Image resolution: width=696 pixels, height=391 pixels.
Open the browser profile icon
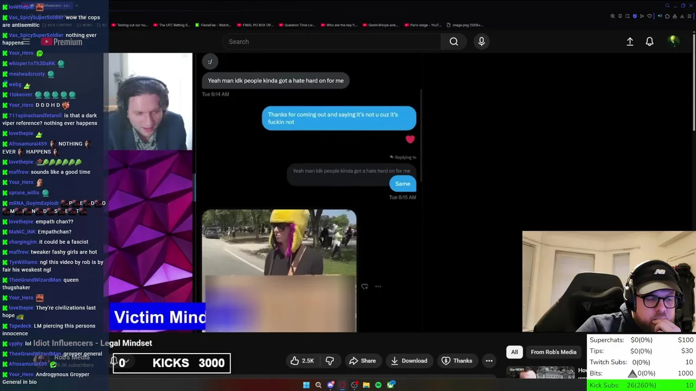click(675, 16)
